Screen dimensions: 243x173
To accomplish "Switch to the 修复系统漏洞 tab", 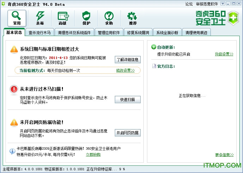I will click(138, 32).
